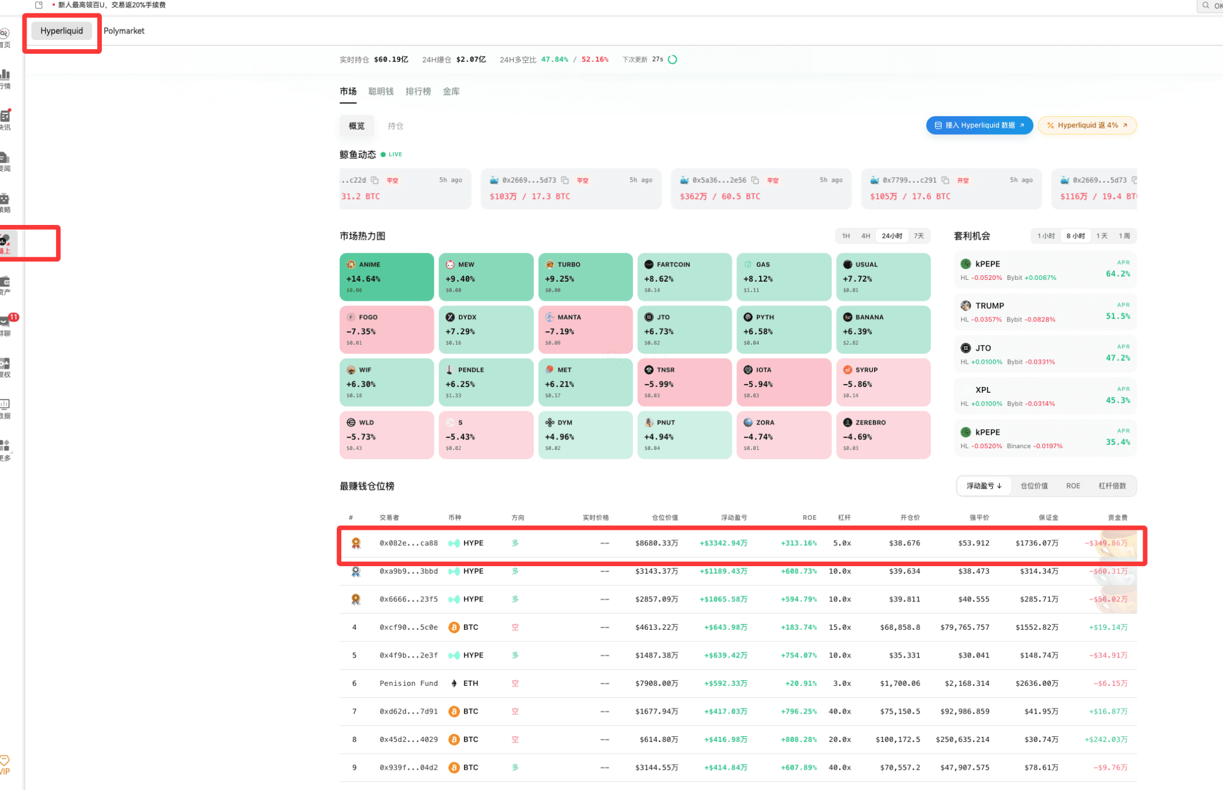Image resolution: width=1223 pixels, height=790 pixels.
Task: Click the silver medal icon for 0xa9b9...3bbd
Action: pyautogui.click(x=356, y=571)
